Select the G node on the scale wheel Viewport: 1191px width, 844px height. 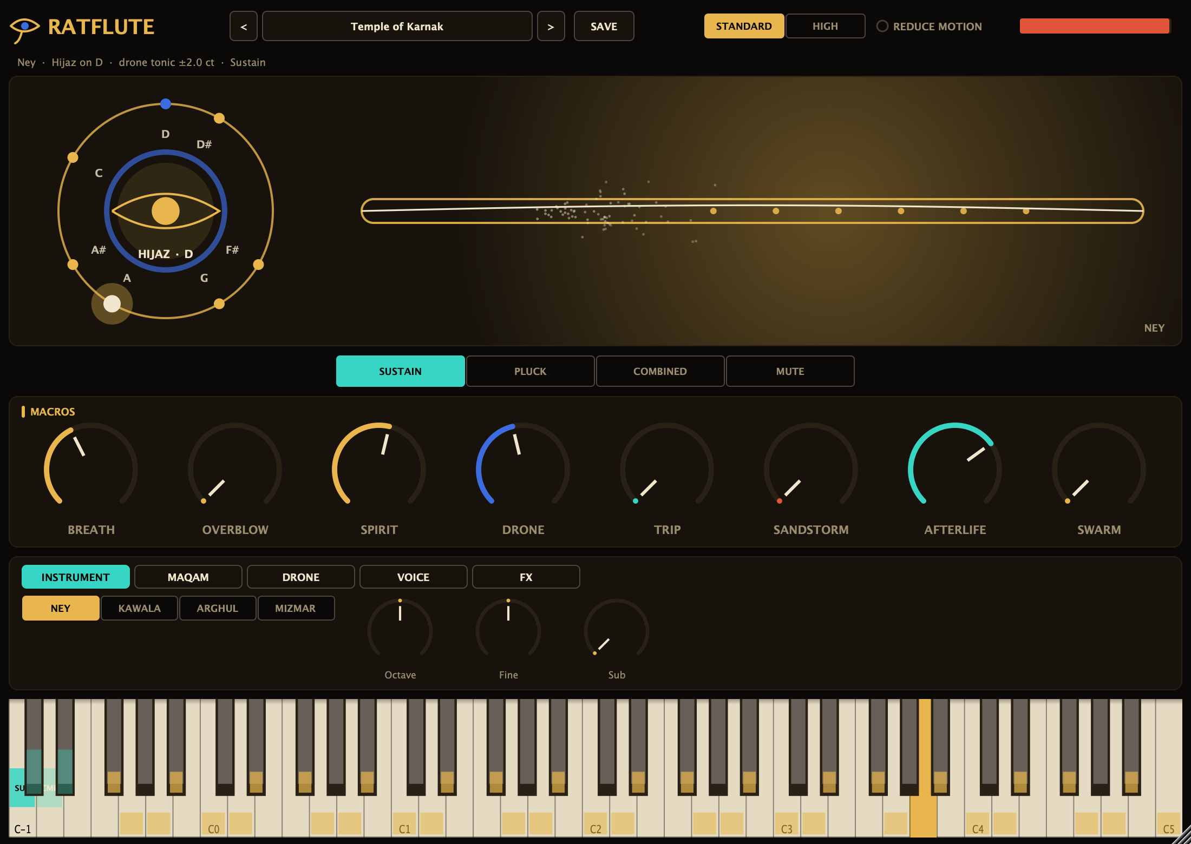coord(219,304)
